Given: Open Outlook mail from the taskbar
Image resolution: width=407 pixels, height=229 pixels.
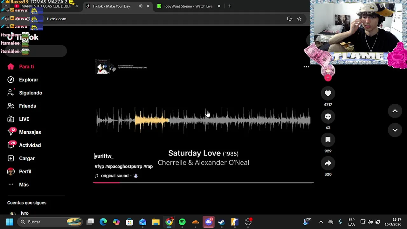Looking at the screenshot, I should coord(142,222).
